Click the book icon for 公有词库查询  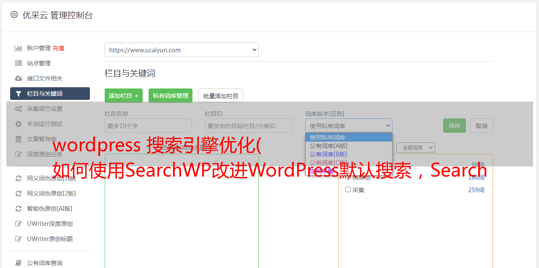pyautogui.click(x=19, y=263)
